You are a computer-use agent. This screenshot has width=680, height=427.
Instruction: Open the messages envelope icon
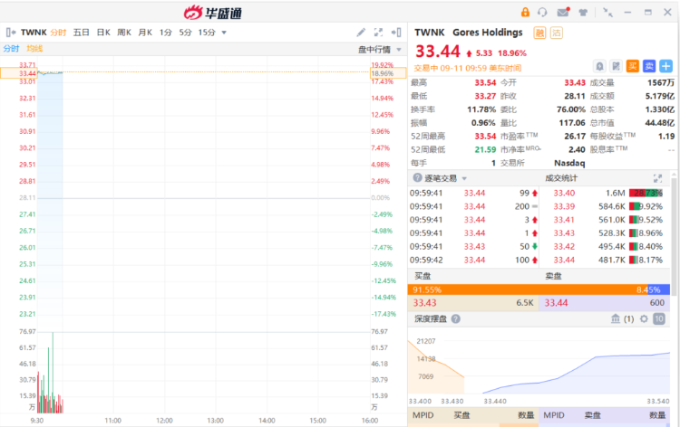coord(563,12)
